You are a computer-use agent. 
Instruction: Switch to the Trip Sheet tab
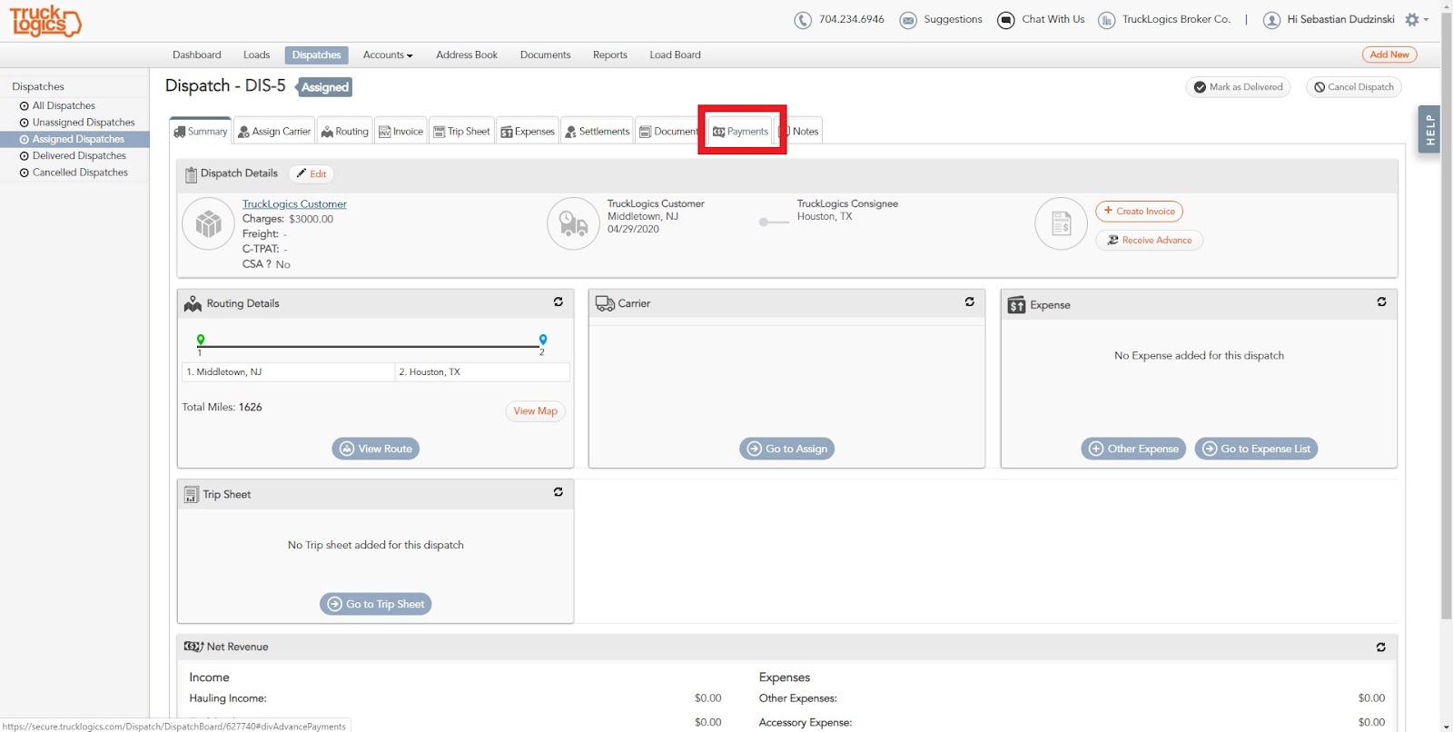tap(461, 132)
